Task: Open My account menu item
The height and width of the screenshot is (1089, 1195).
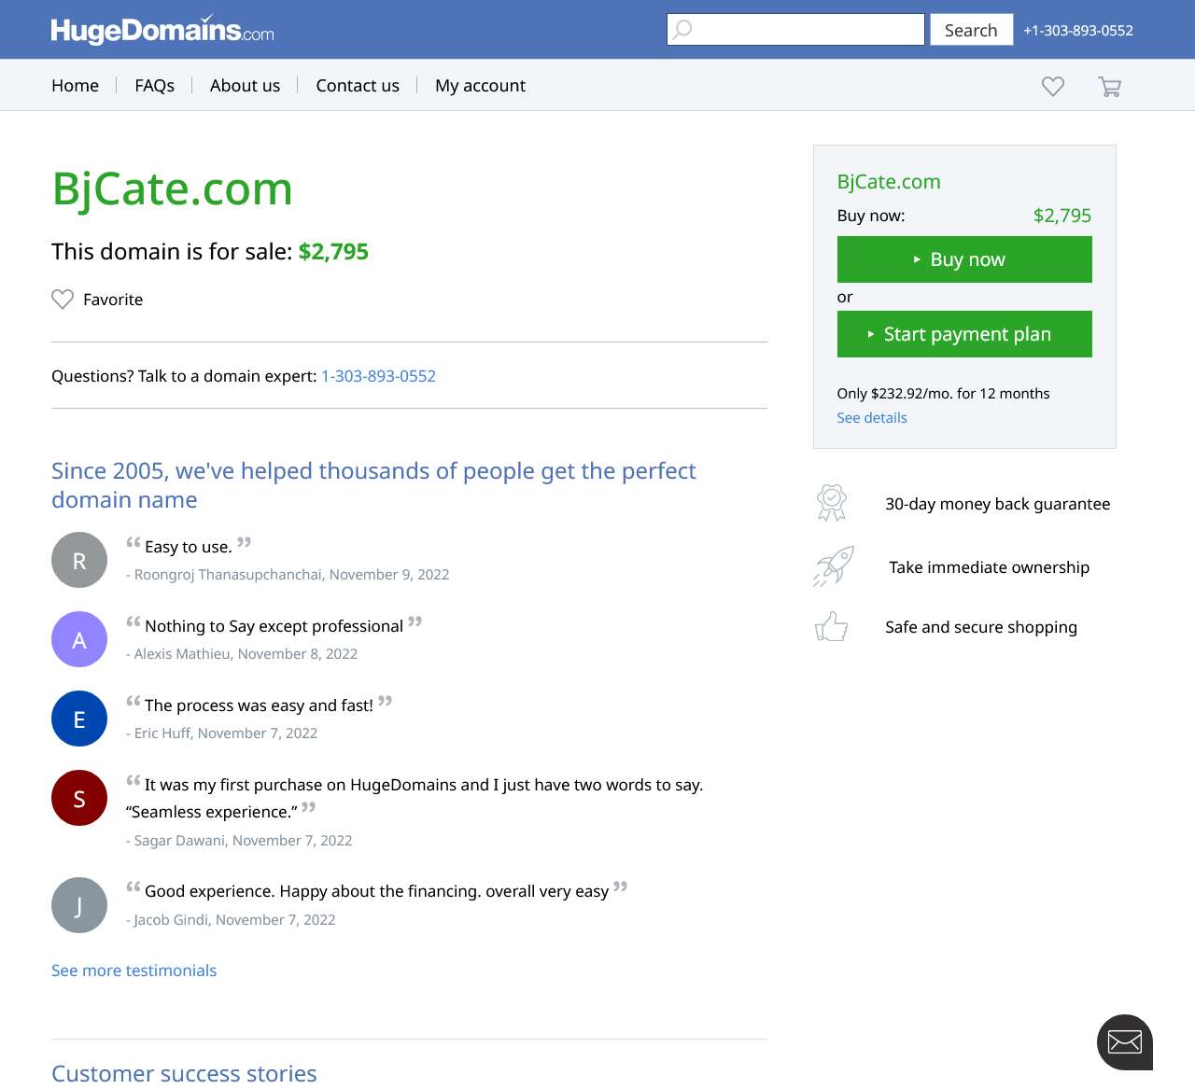Action: click(x=480, y=86)
